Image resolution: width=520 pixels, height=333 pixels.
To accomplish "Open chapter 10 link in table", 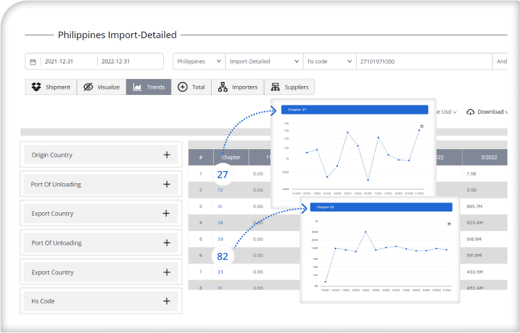I will 220,207.
